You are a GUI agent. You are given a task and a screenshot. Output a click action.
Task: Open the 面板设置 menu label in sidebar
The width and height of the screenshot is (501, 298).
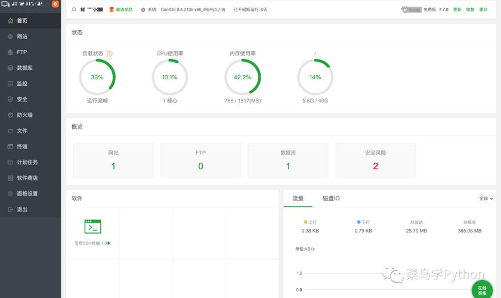click(x=27, y=194)
